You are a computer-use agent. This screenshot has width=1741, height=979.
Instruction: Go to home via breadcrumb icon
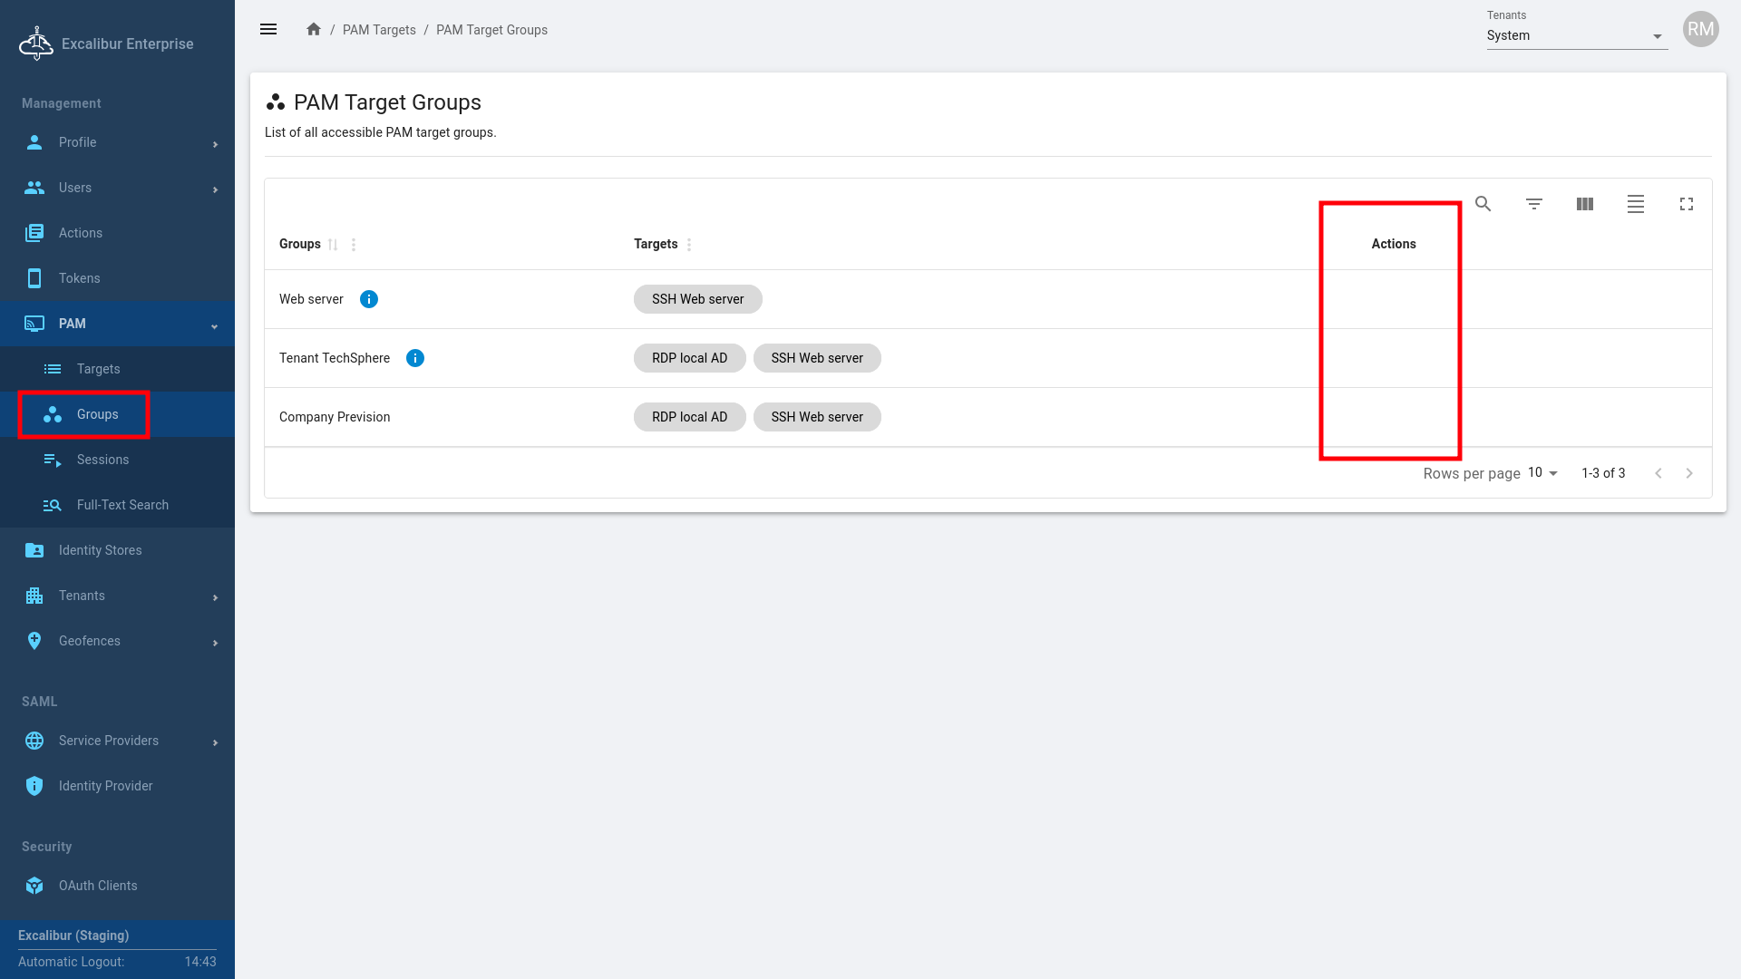tap(314, 30)
